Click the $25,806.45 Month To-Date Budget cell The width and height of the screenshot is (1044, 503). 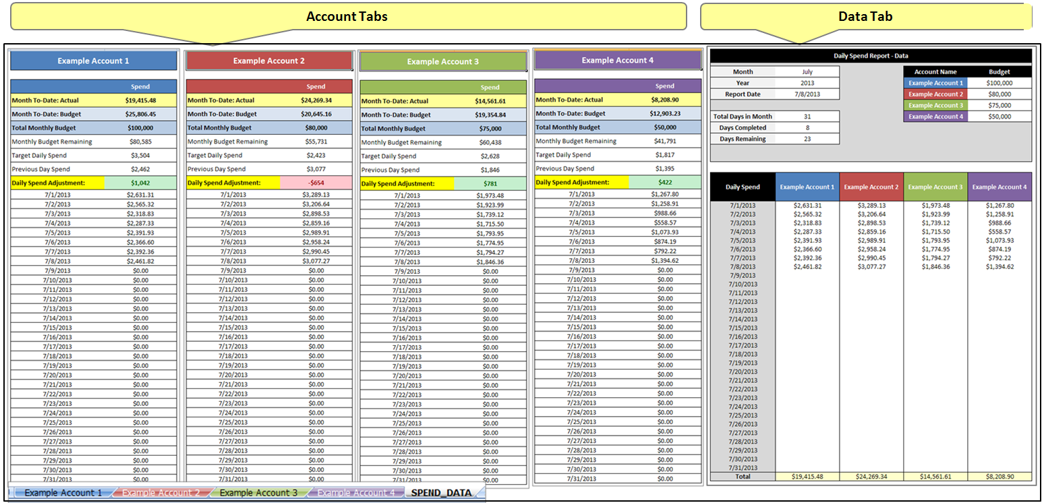click(140, 114)
